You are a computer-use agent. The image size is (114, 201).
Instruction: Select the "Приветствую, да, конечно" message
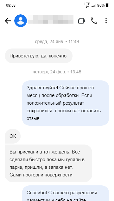(x=39, y=56)
